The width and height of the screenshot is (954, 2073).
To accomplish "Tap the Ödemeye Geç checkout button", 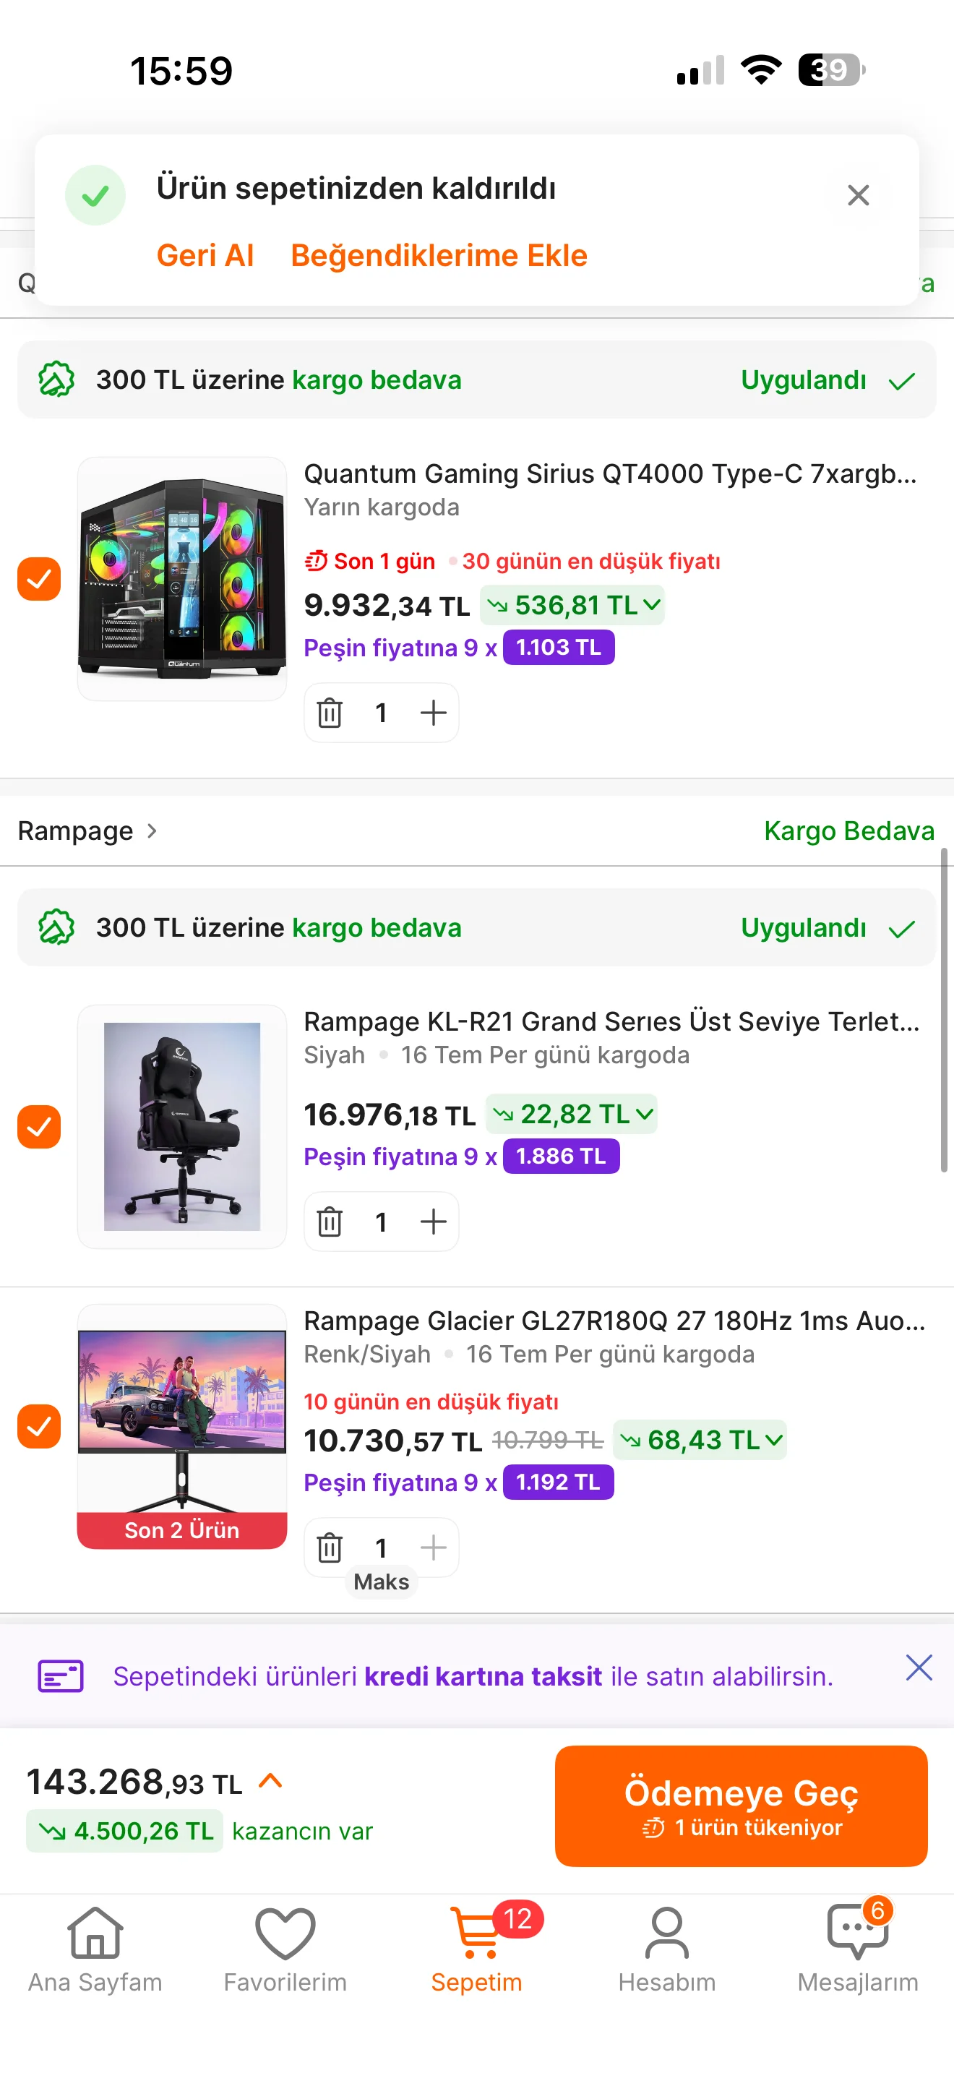I will point(741,1806).
